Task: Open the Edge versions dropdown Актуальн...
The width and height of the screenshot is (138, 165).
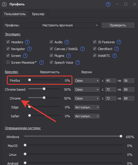Action: (87, 107)
